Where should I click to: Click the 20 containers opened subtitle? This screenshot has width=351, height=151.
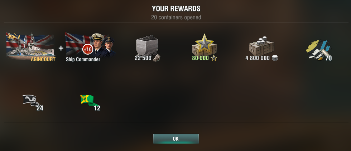[176, 17]
